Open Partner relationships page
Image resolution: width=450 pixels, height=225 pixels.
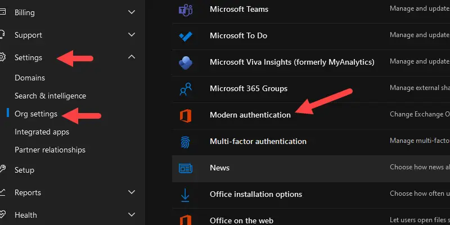(50, 150)
